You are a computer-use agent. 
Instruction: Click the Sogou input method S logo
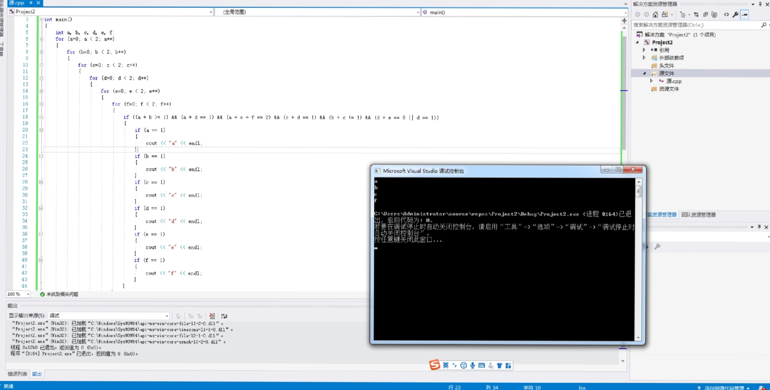pos(434,365)
